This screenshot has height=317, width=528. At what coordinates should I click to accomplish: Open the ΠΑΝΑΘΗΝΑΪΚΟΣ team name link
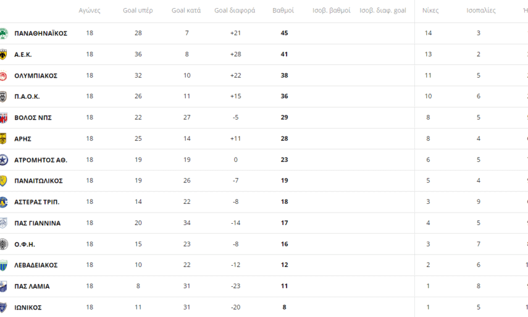pyautogui.click(x=41, y=33)
